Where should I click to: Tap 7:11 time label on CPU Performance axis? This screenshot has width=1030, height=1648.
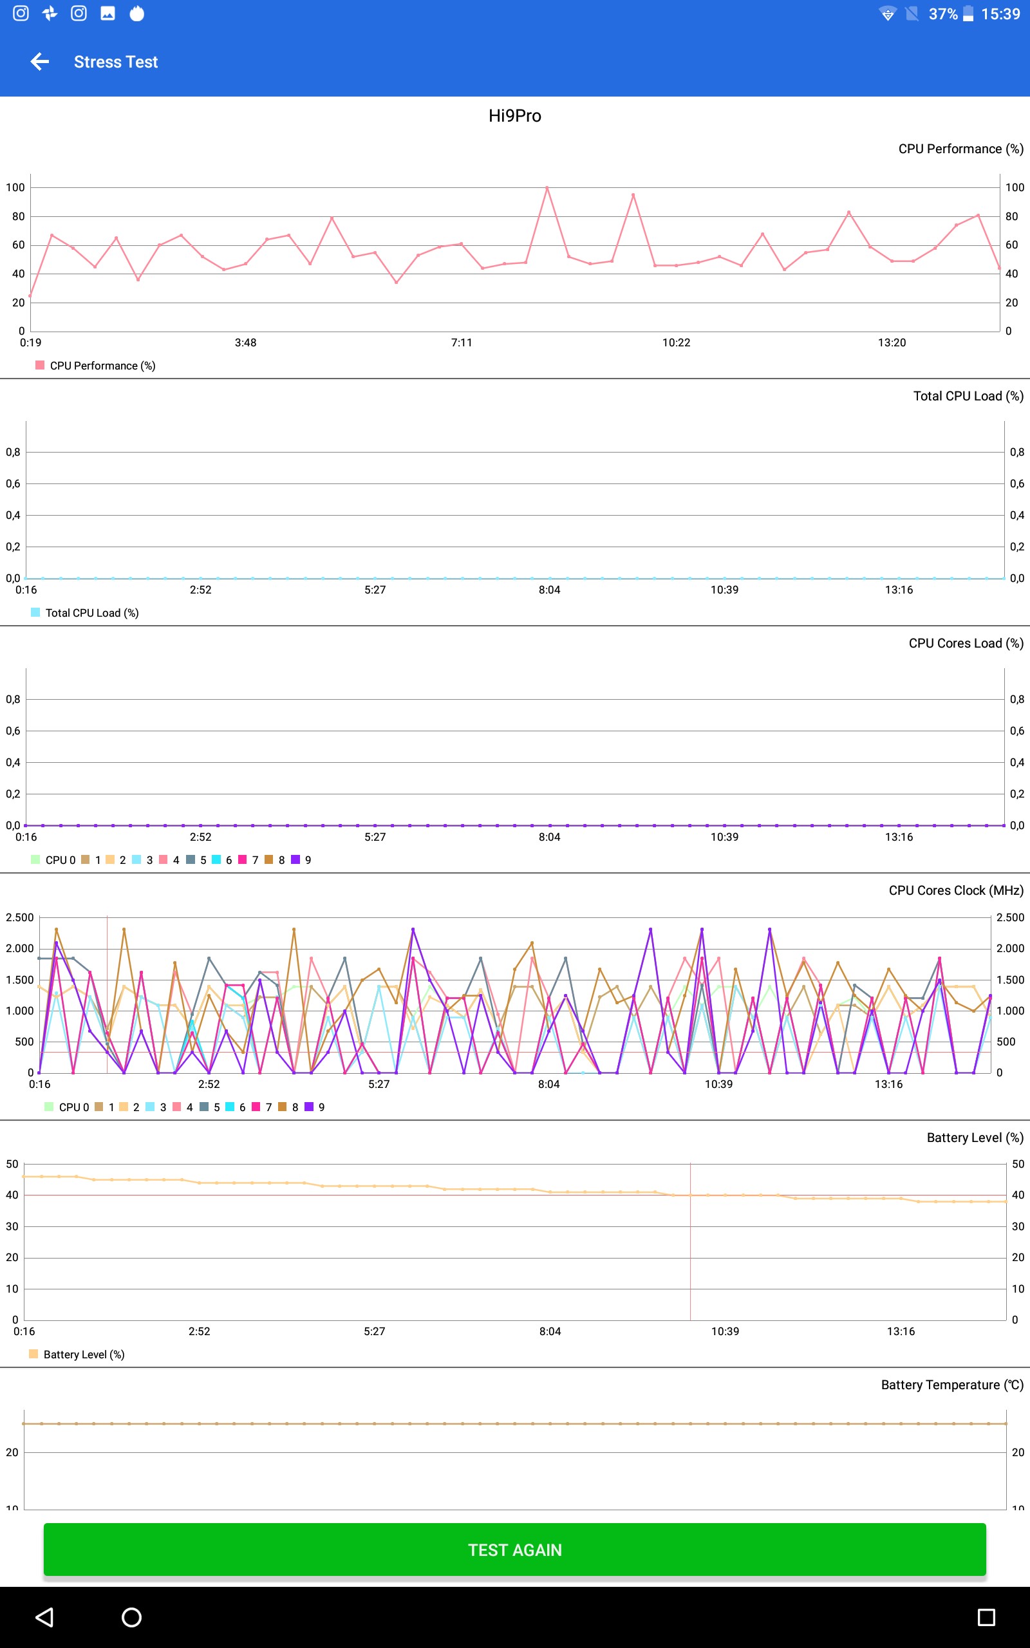tap(462, 342)
